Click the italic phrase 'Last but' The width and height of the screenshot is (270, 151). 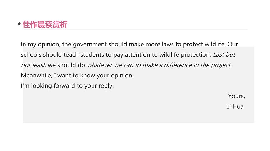(224, 54)
